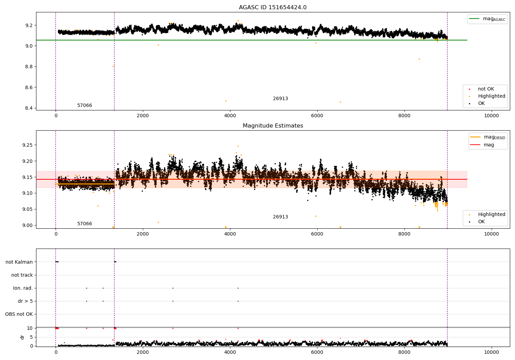
Task: Click the orange line sample beside mag OBSID
Action: coord(475,137)
